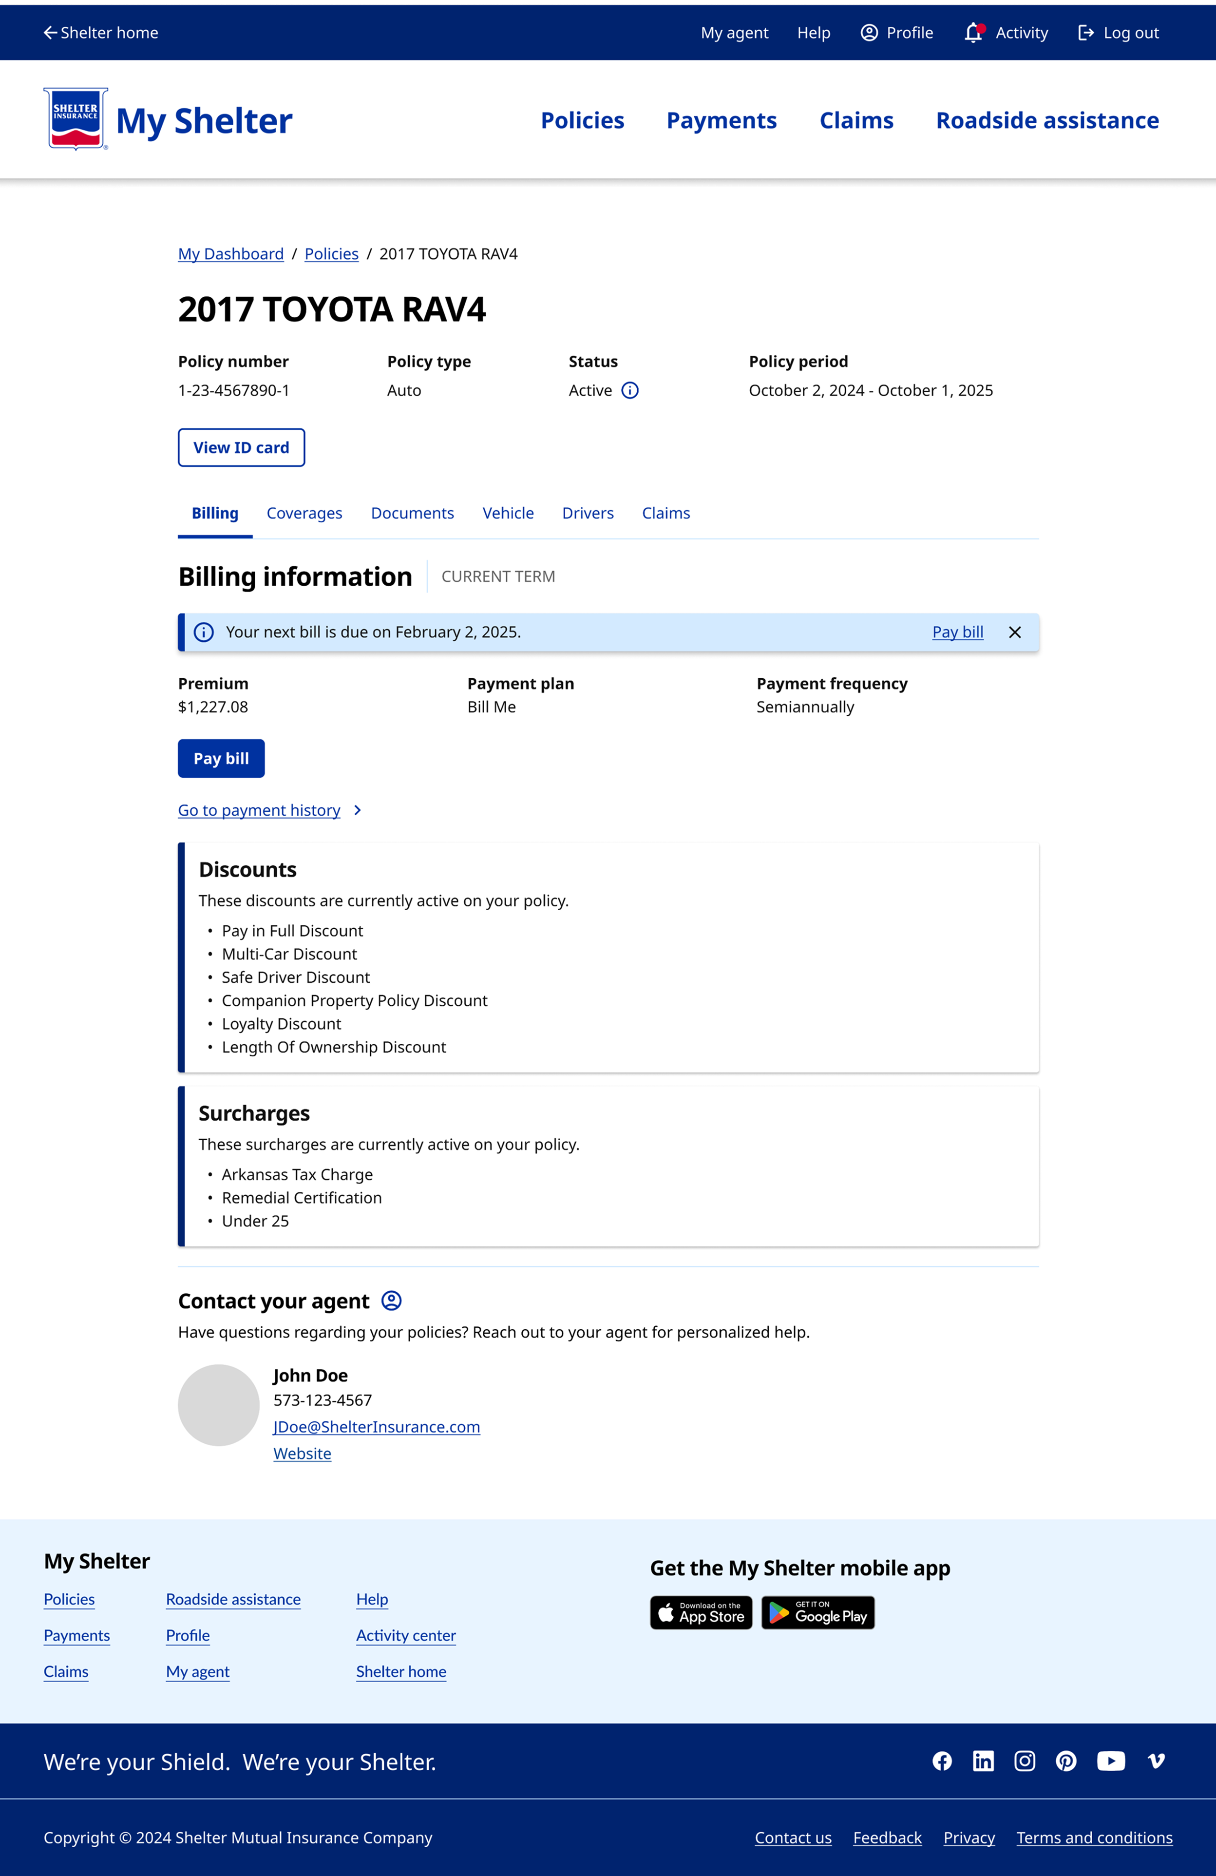Click the JDoe@ShelterInsurance.com email link
The image size is (1216, 1876).
pyautogui.click(x=376, y=1427)
